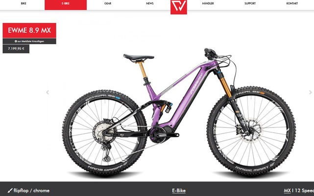Open the SUPPORT menu

click(x=250, y=3)
